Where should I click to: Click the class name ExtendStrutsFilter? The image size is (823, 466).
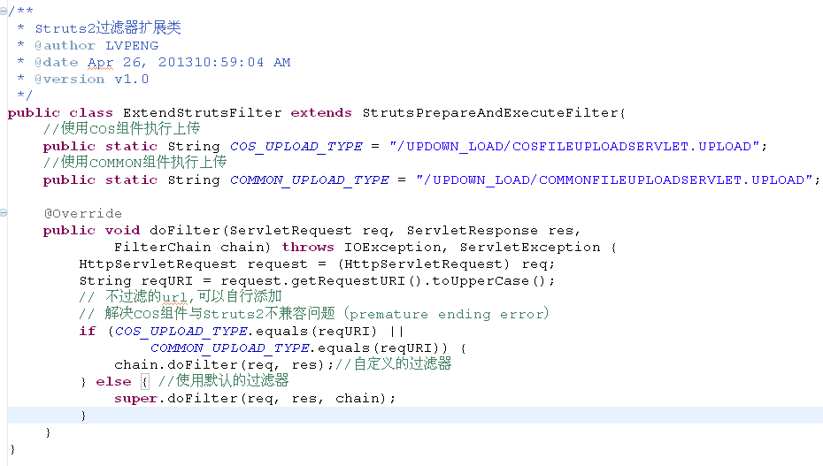[202, 112]
